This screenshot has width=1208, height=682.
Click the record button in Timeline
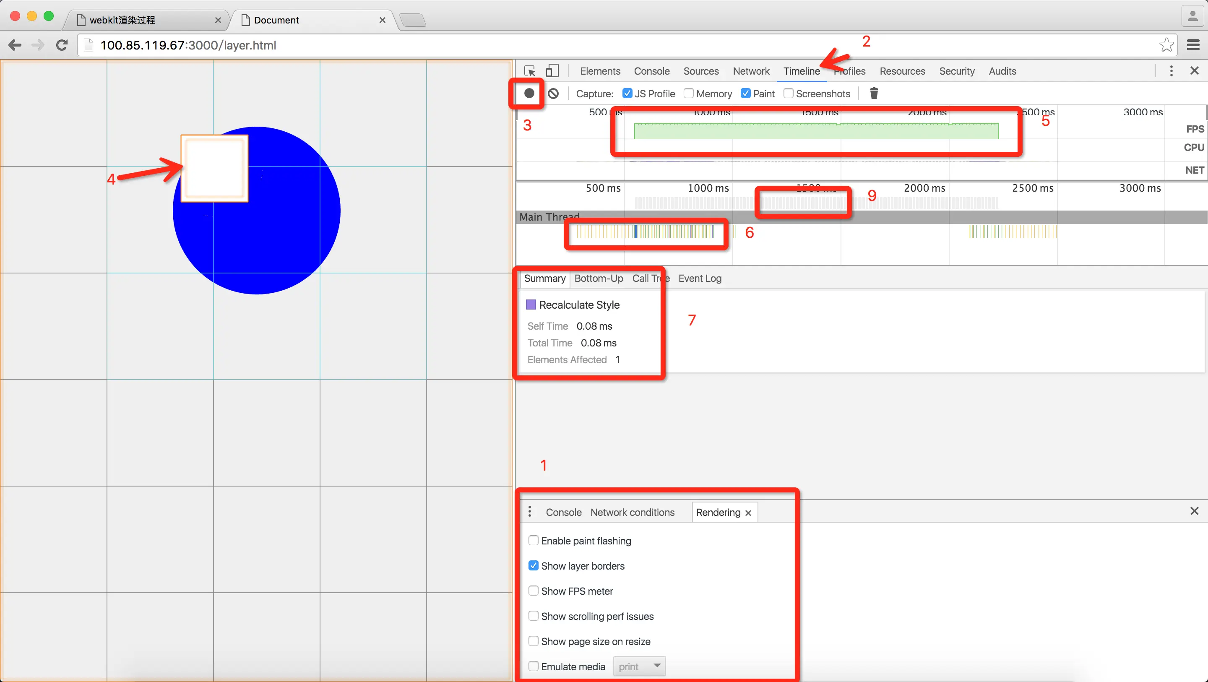click(529, 94)
